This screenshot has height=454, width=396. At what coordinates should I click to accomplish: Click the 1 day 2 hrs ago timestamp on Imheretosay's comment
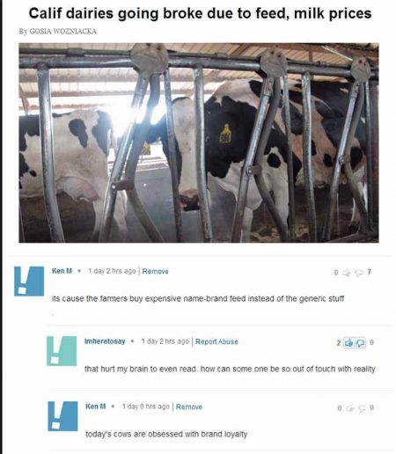click(165, 341)
